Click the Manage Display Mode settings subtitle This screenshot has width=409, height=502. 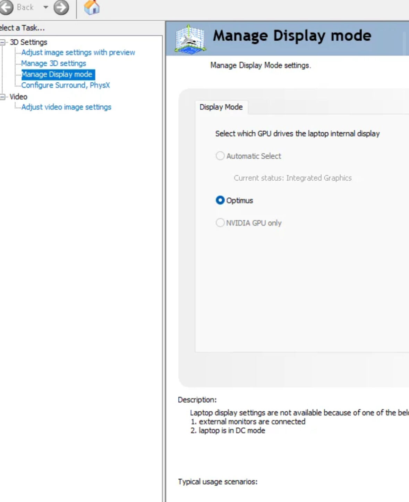(261, 65)
